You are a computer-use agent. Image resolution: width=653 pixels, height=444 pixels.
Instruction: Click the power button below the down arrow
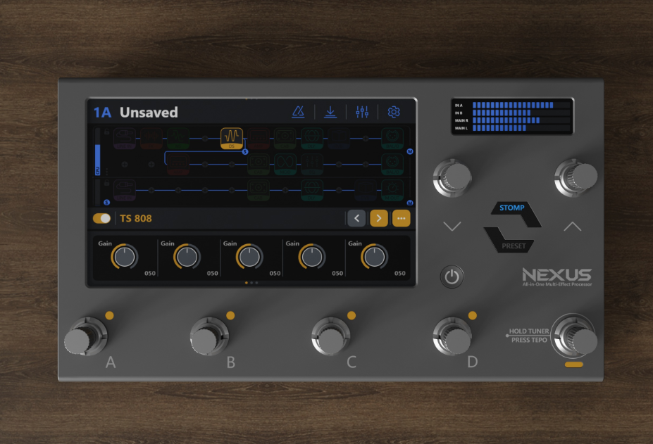coord(452,277)
